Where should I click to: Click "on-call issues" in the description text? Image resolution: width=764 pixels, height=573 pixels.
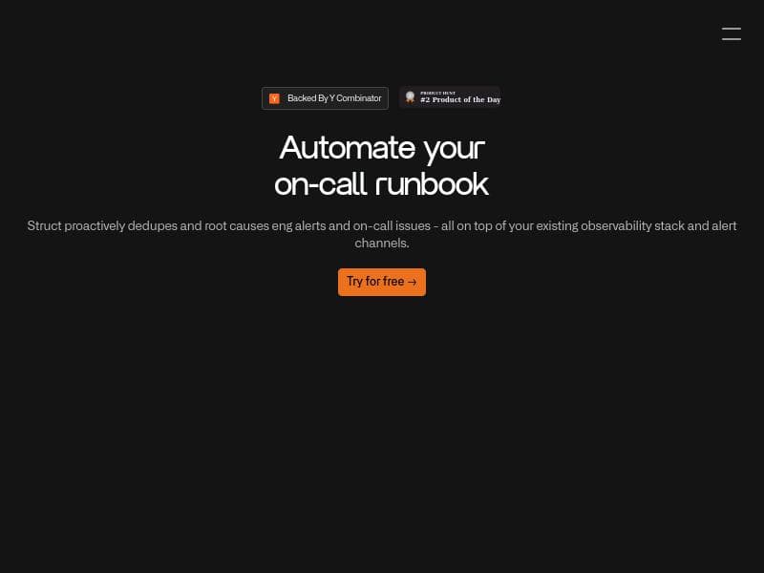(390, 226)
